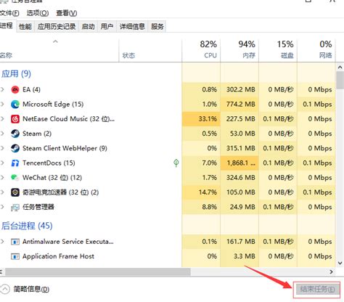Select the Steam (2) process icon
344x302 pixels.
click(15, 134)
